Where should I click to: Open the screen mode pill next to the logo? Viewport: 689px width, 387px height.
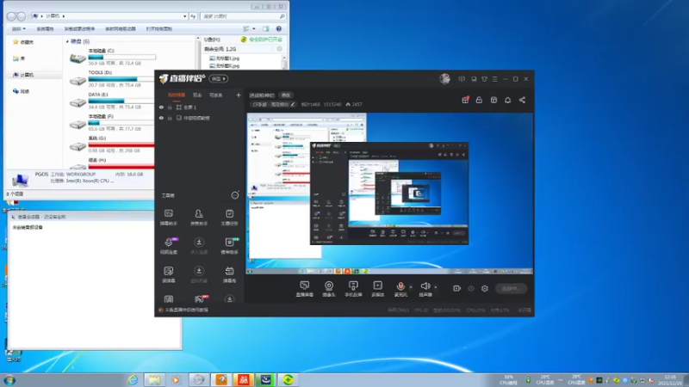(219, 78)
